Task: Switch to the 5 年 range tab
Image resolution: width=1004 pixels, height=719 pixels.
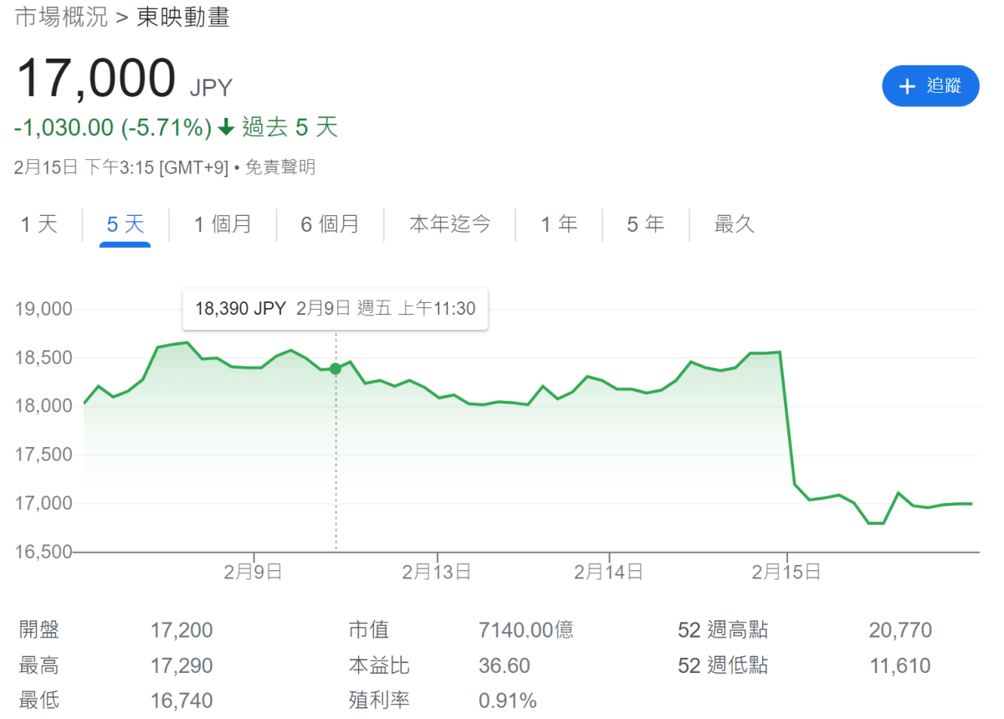Action: 646,224
